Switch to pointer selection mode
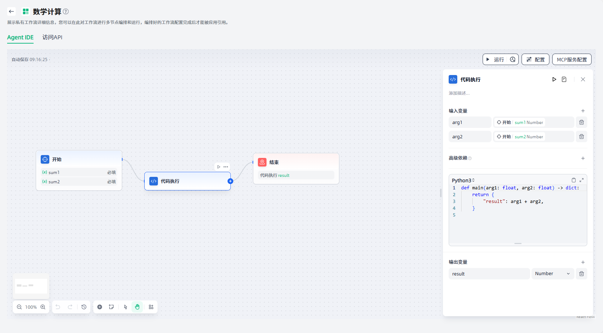The height and width of the screenshot is (333, 603). coord(125,307)
